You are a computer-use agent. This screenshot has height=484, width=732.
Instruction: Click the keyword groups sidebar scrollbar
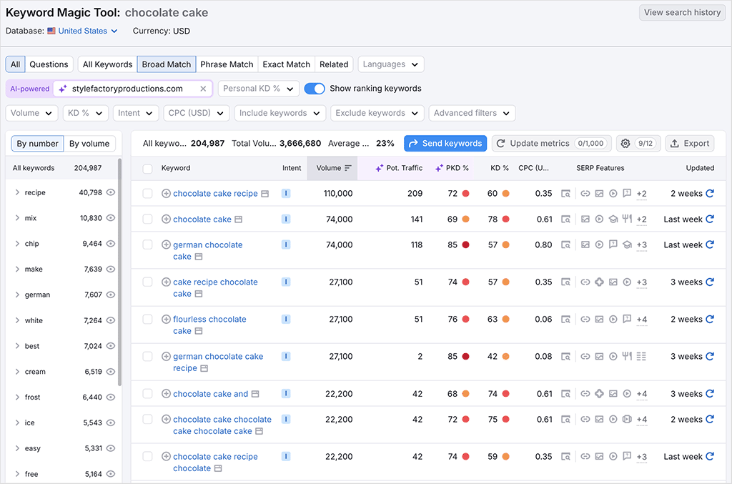(120, 272)
